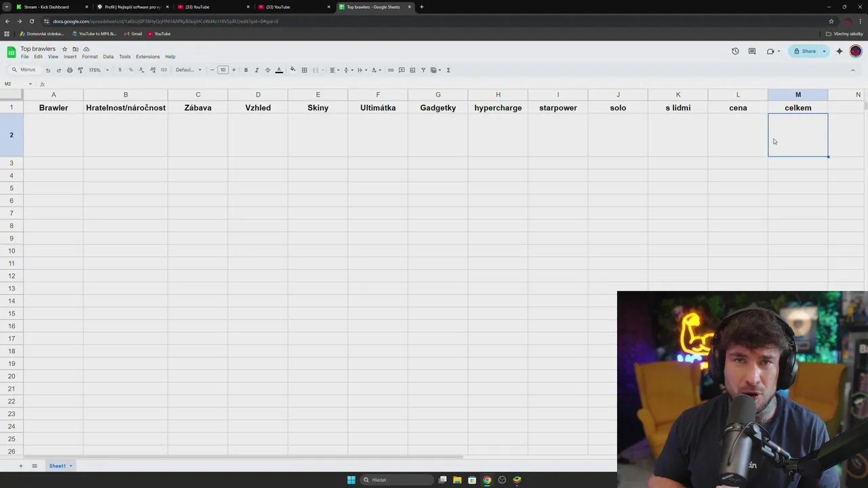The image size is (868, 488).
Task: Open Google account avatar
Action: [856, 51]
